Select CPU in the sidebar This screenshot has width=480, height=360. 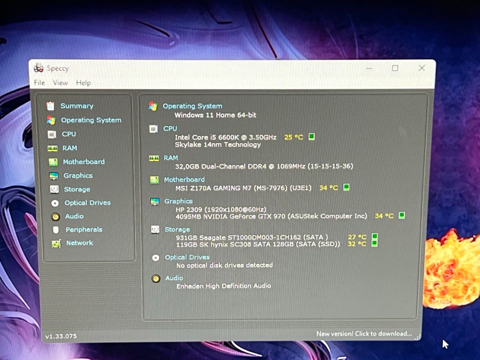[x=69, y=134]
